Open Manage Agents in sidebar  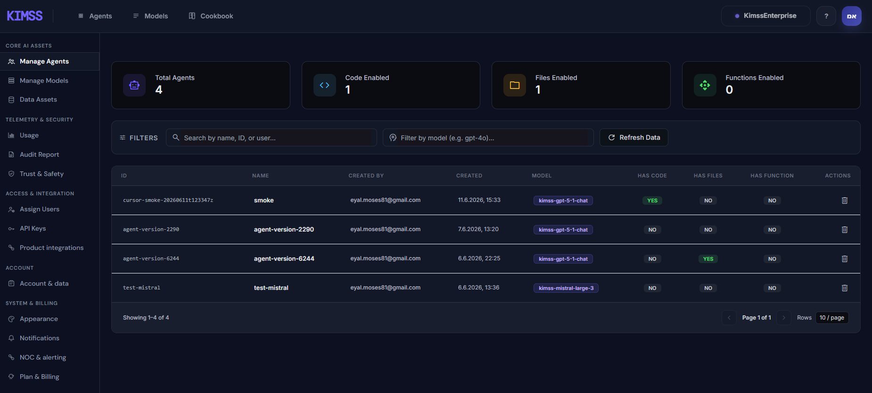(49, 61)
